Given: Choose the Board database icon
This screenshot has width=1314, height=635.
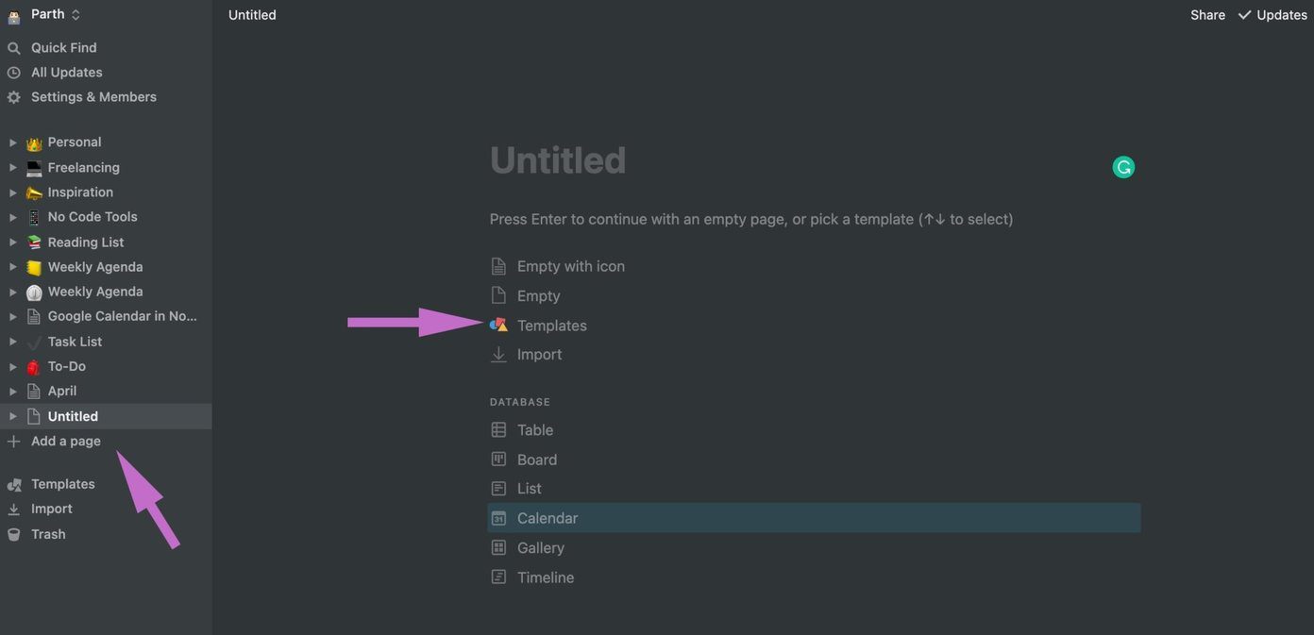Looking at the screenshot, I should [x=498, y=460].
